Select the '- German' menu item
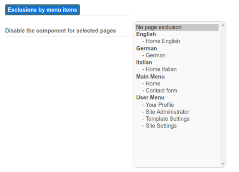Screen dimensions: 239x172 coord(177,55)
